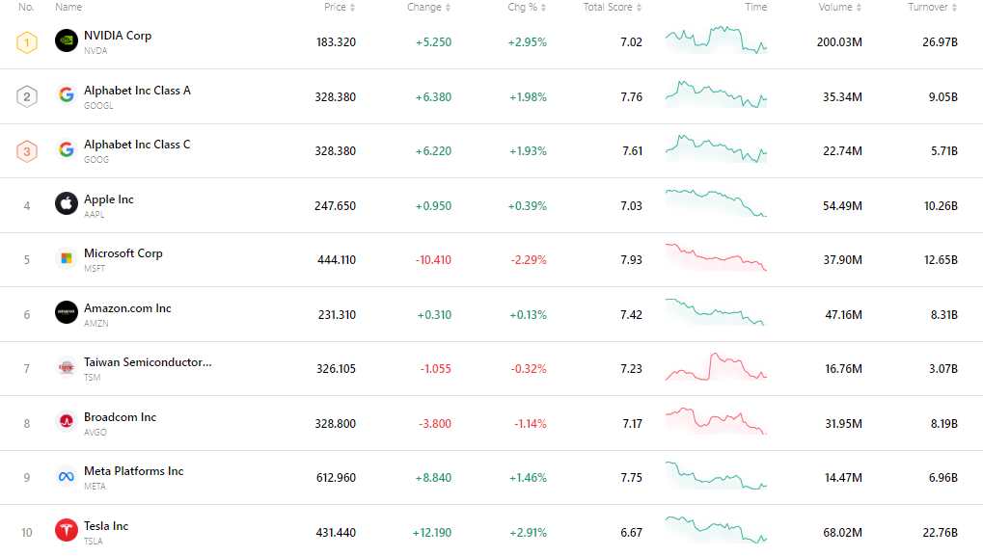
Task: Click NVIDIA's green sparkline chart
Action: point(716,41)
